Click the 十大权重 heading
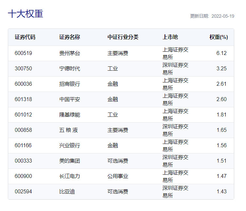Screen dimensions: 246x211 (26, 14)
